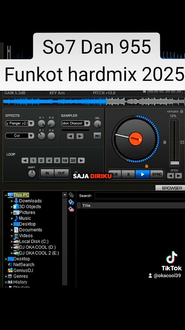Image resolution: width=185 pixels, height=330 pixels.
Task: Sort by the Title column header
Action: (86, 205)
